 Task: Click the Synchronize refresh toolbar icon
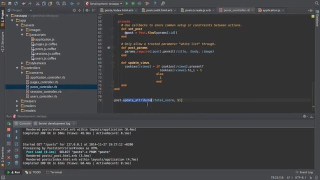tap(16, 3)
